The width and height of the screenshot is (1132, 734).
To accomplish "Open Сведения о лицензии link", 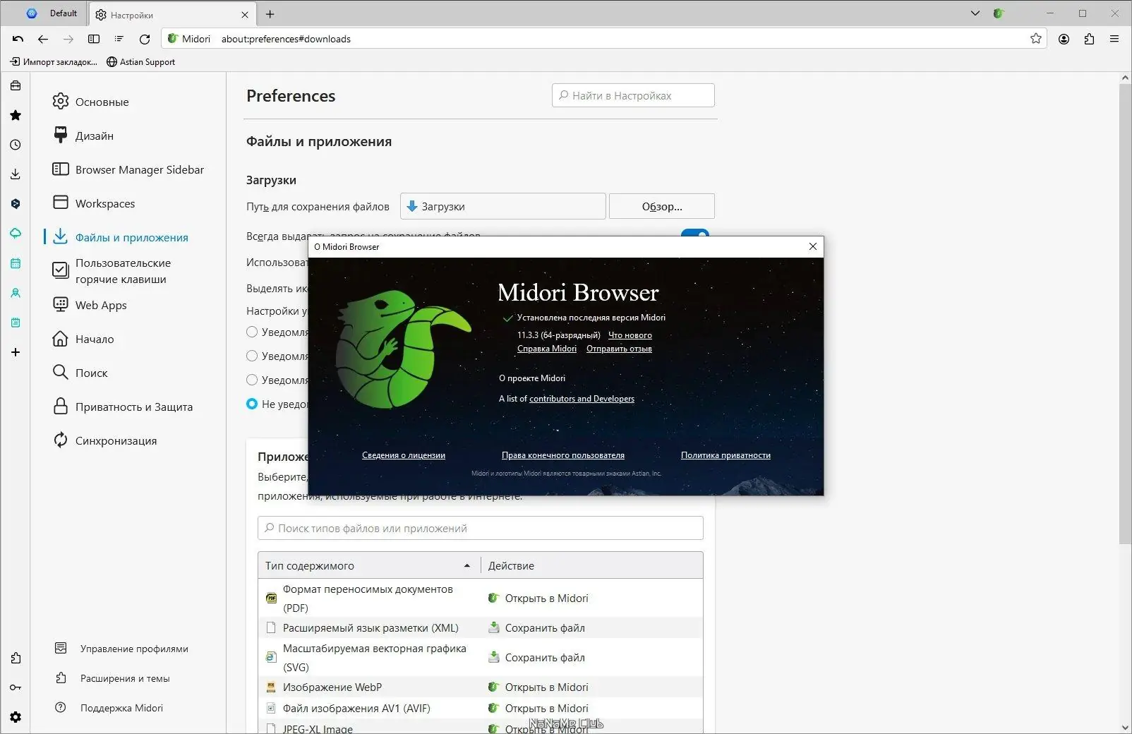I will click(404, 455).
